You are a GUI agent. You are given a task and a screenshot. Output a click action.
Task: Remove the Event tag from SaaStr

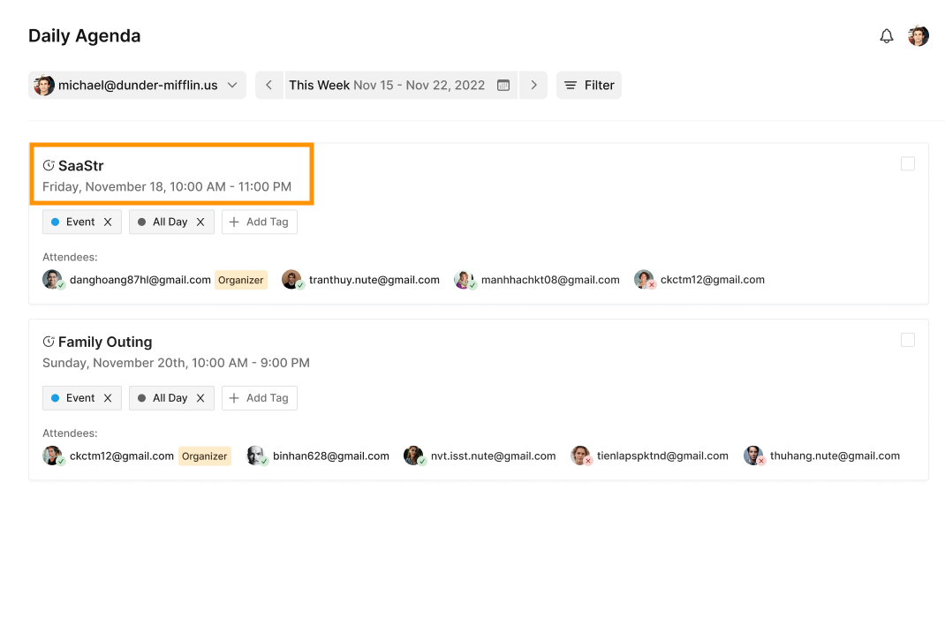[108, 222]
